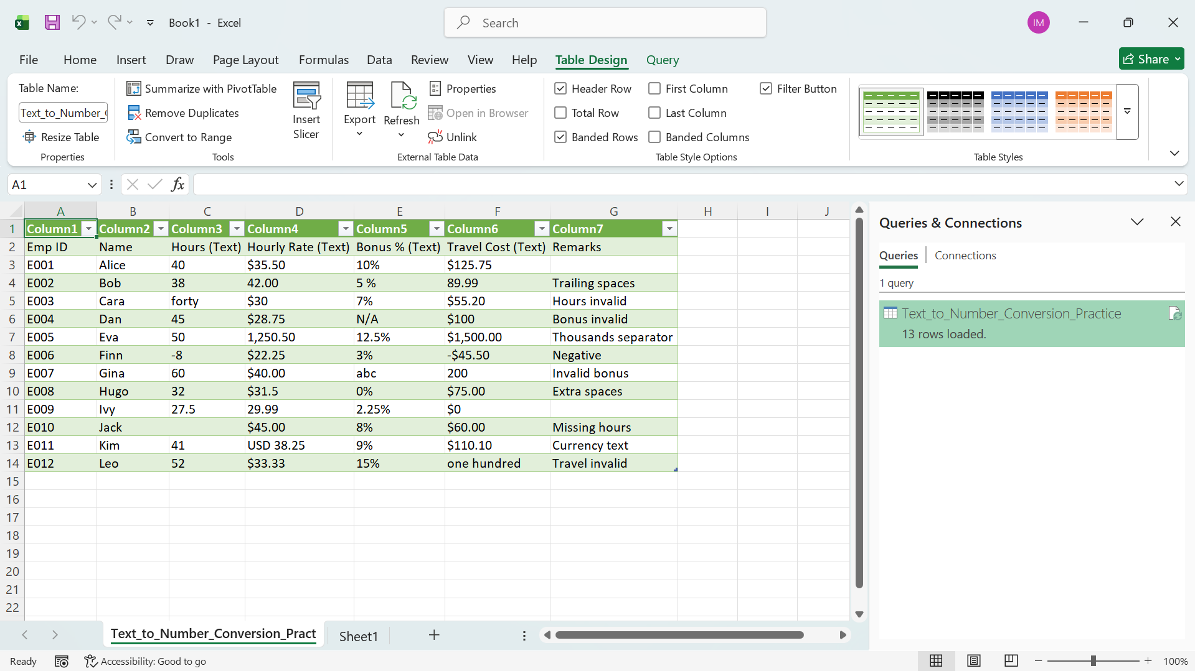This screenshot has width=1195, height=671.
Task: Enable Banded Columns checkbox
Action: [654, 137]
